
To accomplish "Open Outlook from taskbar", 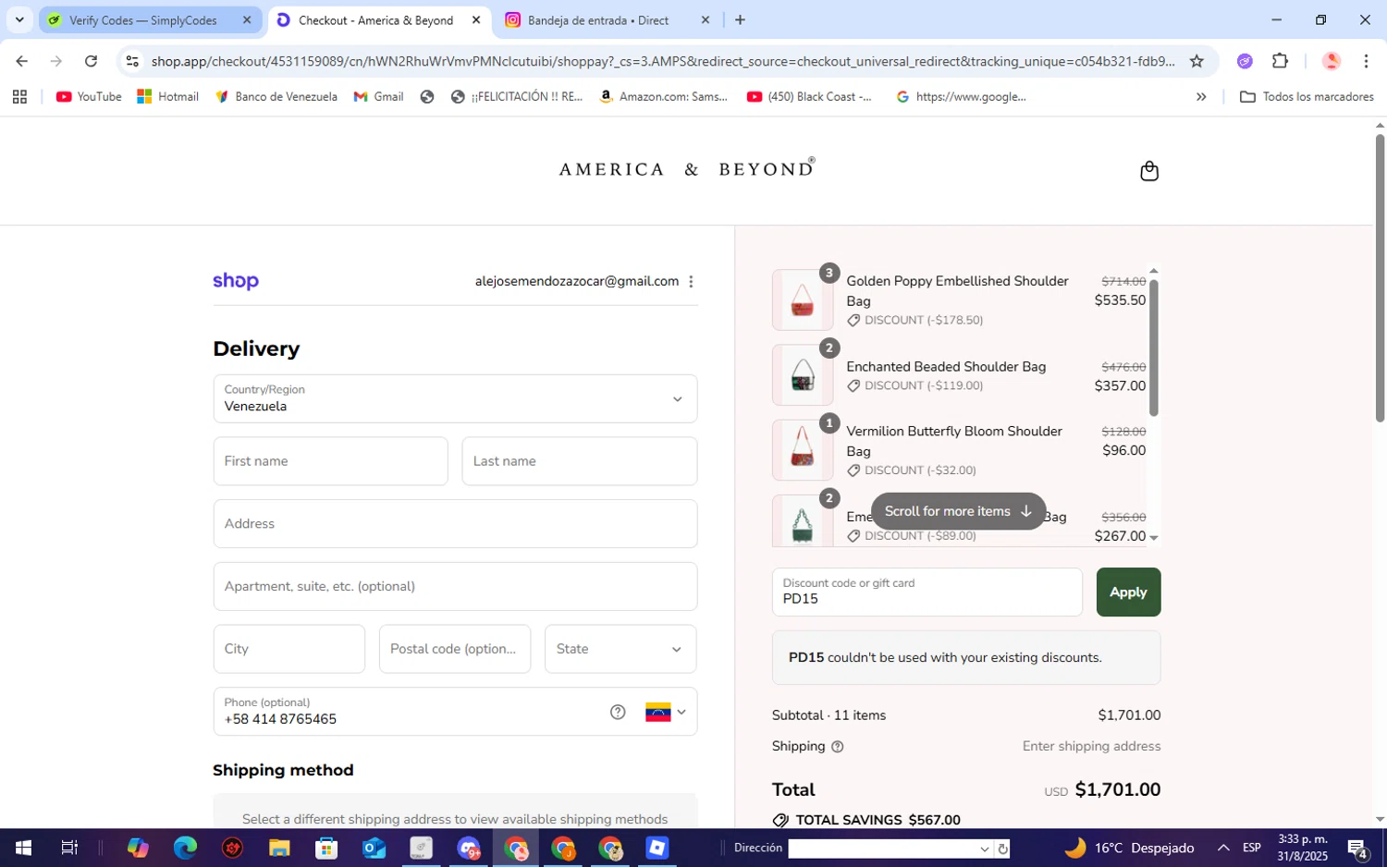I will 374,848.
